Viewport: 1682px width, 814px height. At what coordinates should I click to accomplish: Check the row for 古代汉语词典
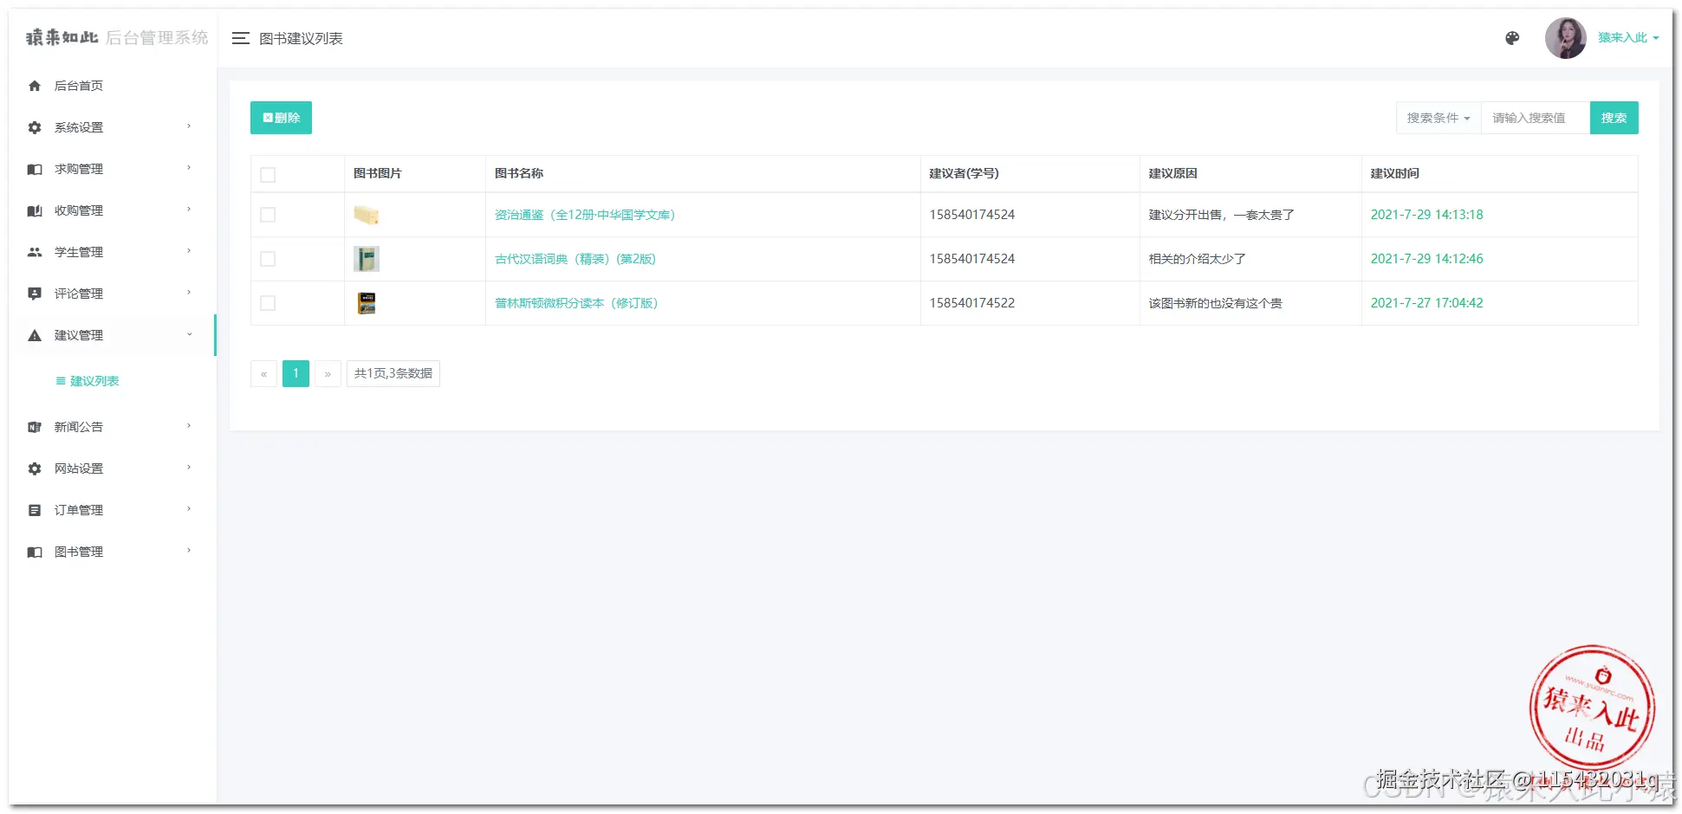pyautogui.click(x=268, y=259)
